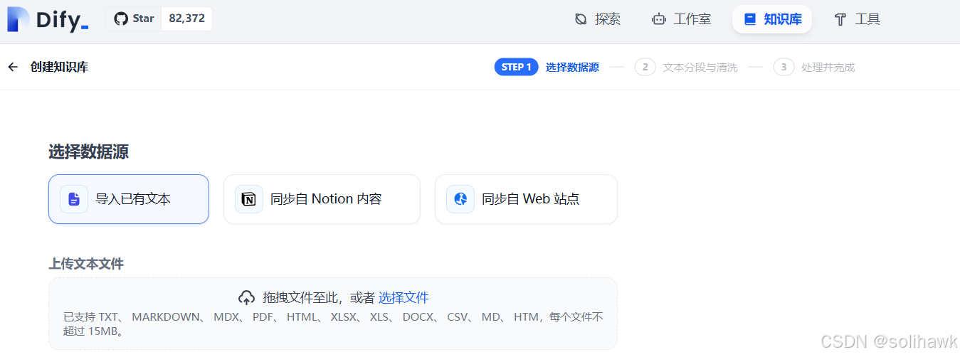Open the 工作室 tab
Image resolution: width=960 pixels, height=357 pixels.
[x=681, y=19]
